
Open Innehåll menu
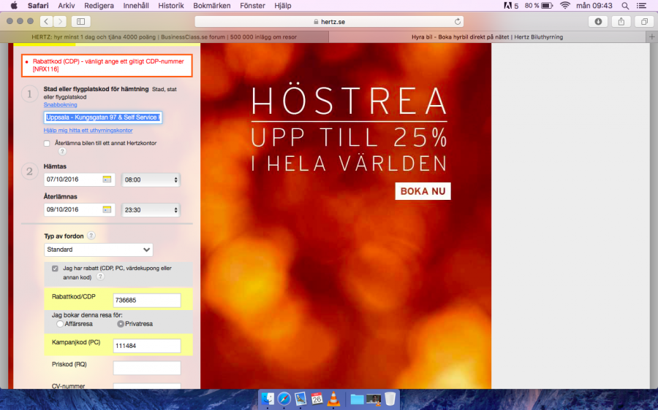coord(136,5)
